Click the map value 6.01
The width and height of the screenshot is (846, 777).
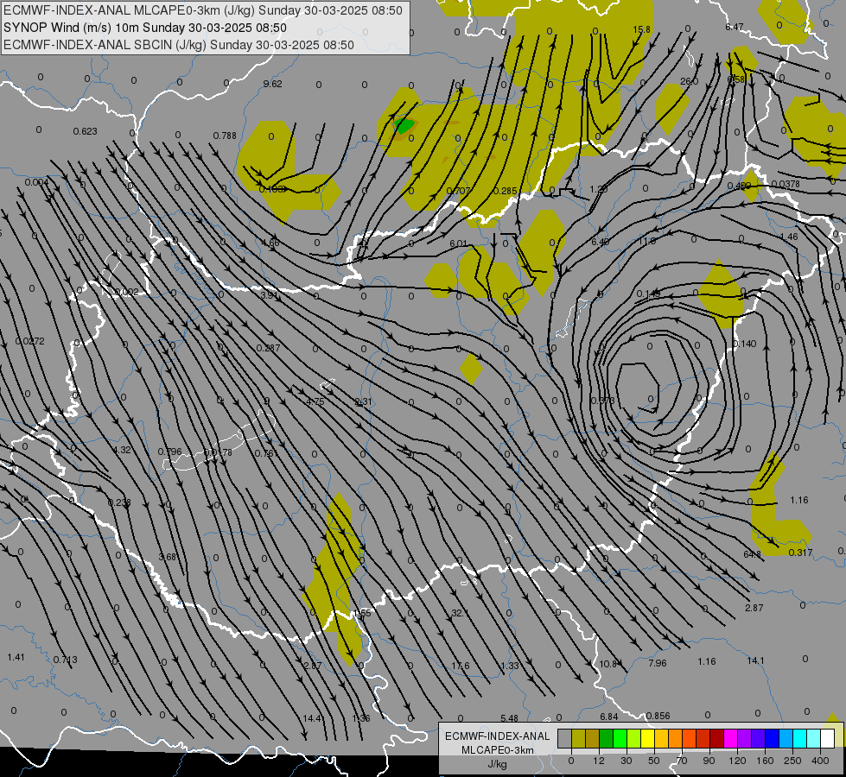458,243
